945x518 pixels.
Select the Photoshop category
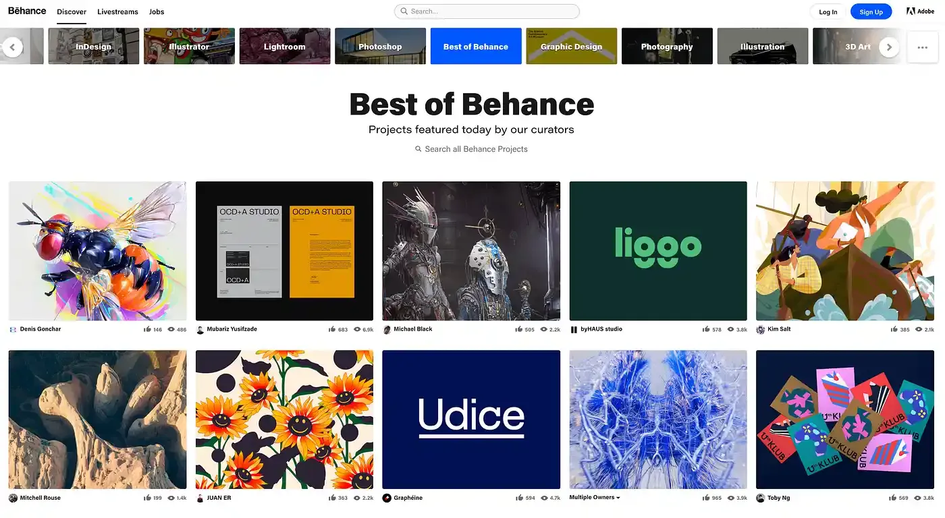coord(380,46)
